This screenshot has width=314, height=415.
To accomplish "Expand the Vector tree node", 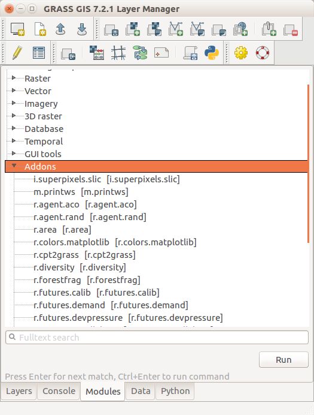I will (14, 91).
